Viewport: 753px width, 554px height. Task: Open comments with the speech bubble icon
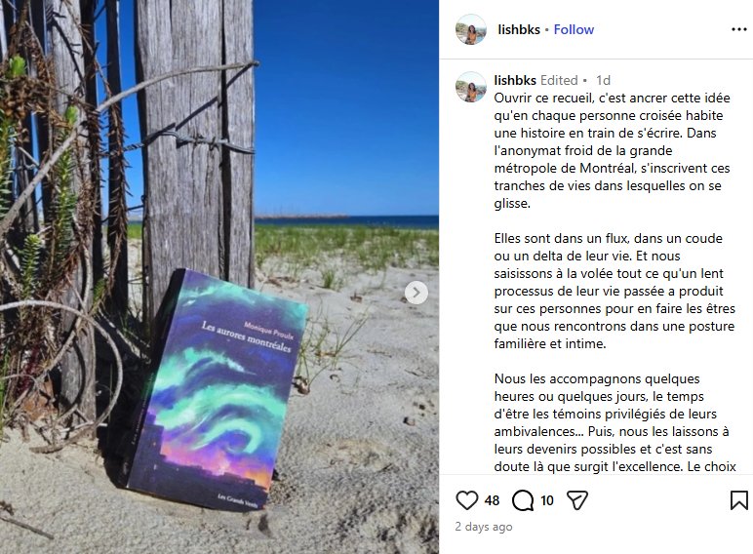[523, 500]
